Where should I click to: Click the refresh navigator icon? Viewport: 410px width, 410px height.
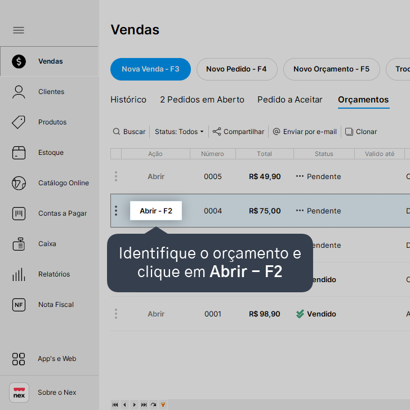(154, 405)
